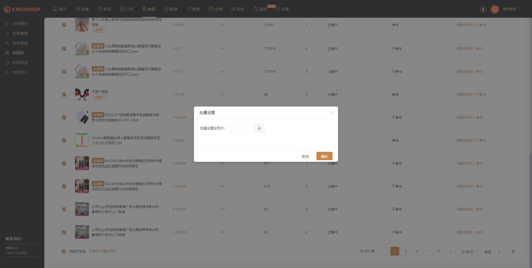
Task: Click the 首页 home nav item
Action: point(60,9)
